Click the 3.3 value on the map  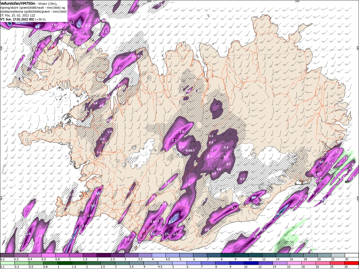(x=175, y=233)
